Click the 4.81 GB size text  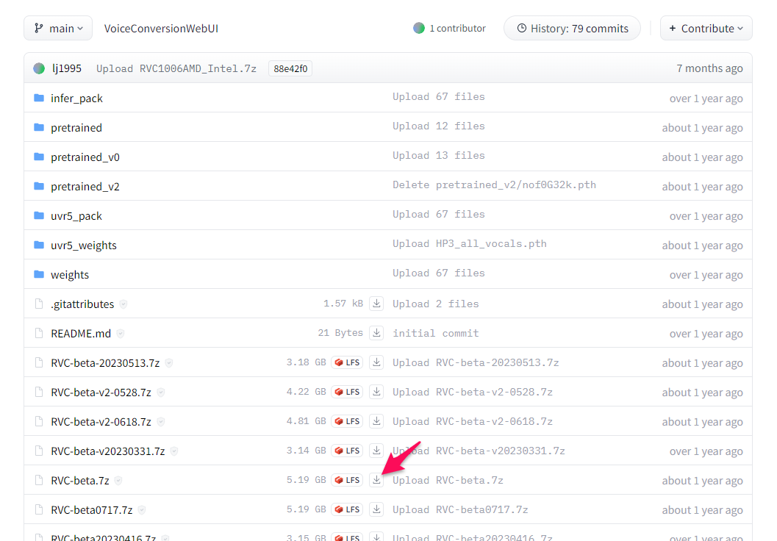point(306,421)
